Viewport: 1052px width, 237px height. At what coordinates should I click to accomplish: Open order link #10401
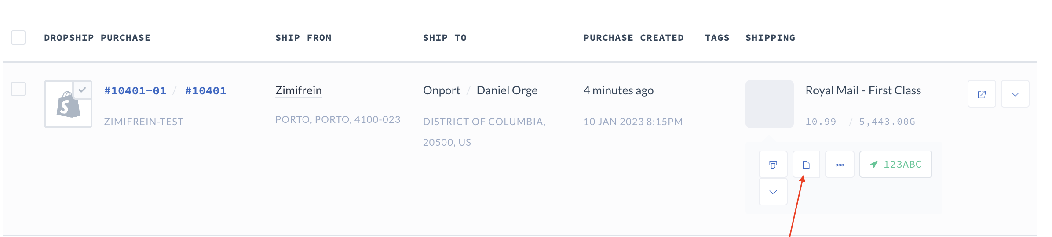click(205, 91)
